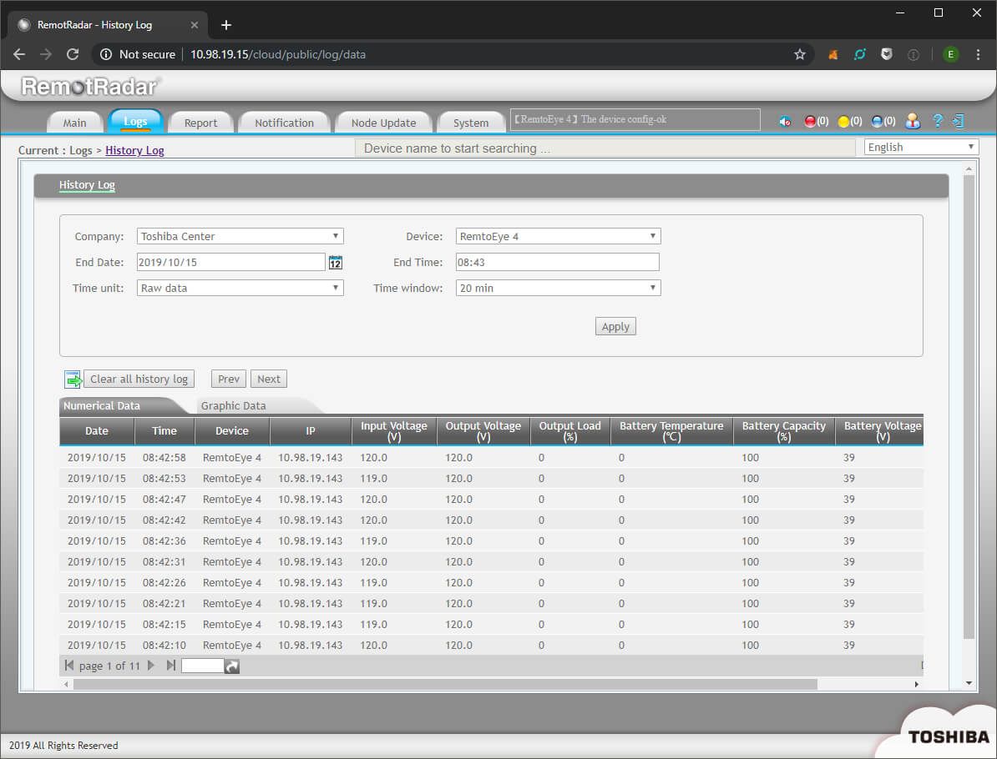Viewport: 997px width, 759px height.
Task: Click the go-to-page arrow button
Action: [x=232, y=666]
